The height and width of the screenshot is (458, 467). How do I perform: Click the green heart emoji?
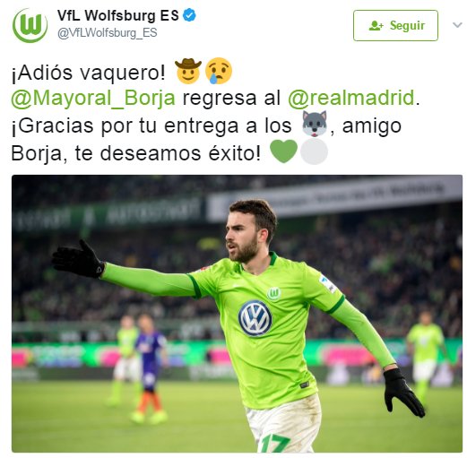click(x=283, y=151)
